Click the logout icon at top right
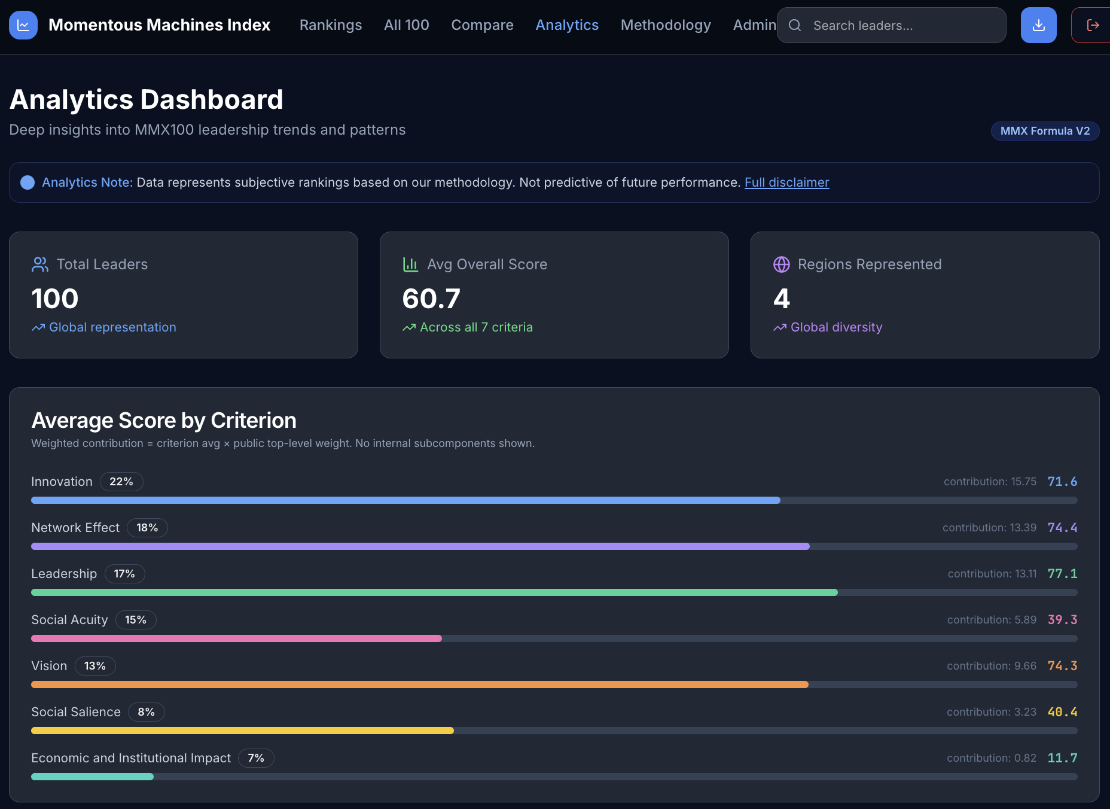Image resolution: width=1110 pixels, height=809 pixels. click(x=1093, y=25)
